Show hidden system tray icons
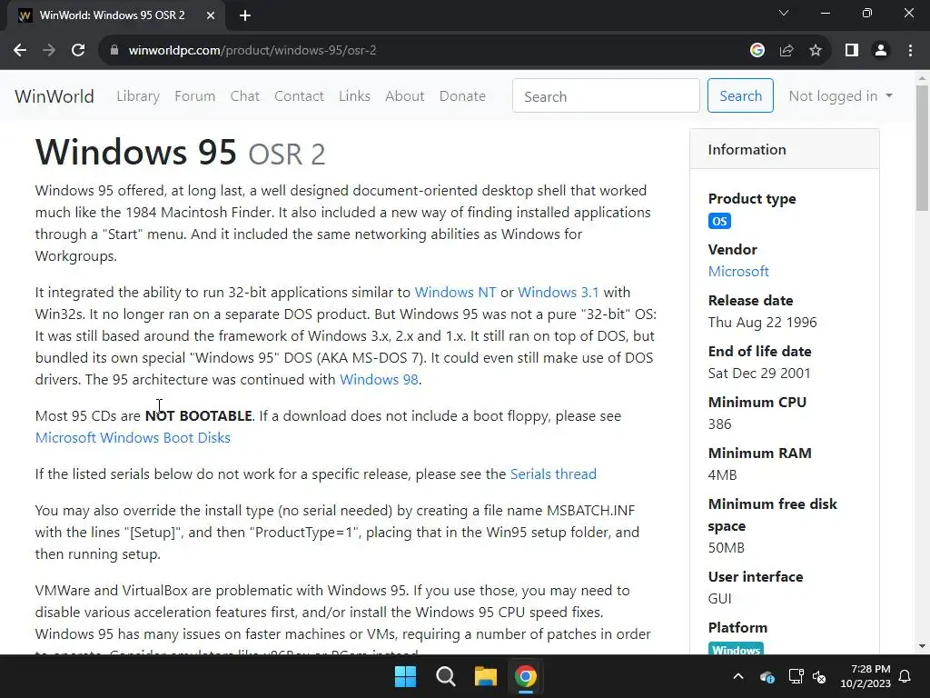This screenshot has height=698, width=930. pyautogui.click(x=738, y=676)
